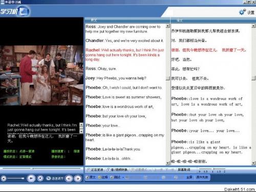Click the small subtitle box down arrow
256x192 pixels.
click(81, 131)
